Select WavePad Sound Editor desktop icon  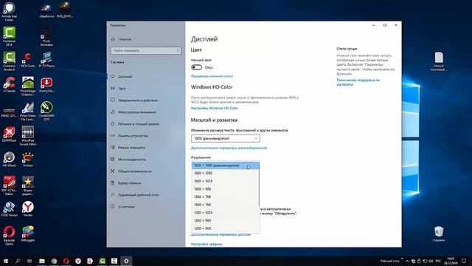28,136
